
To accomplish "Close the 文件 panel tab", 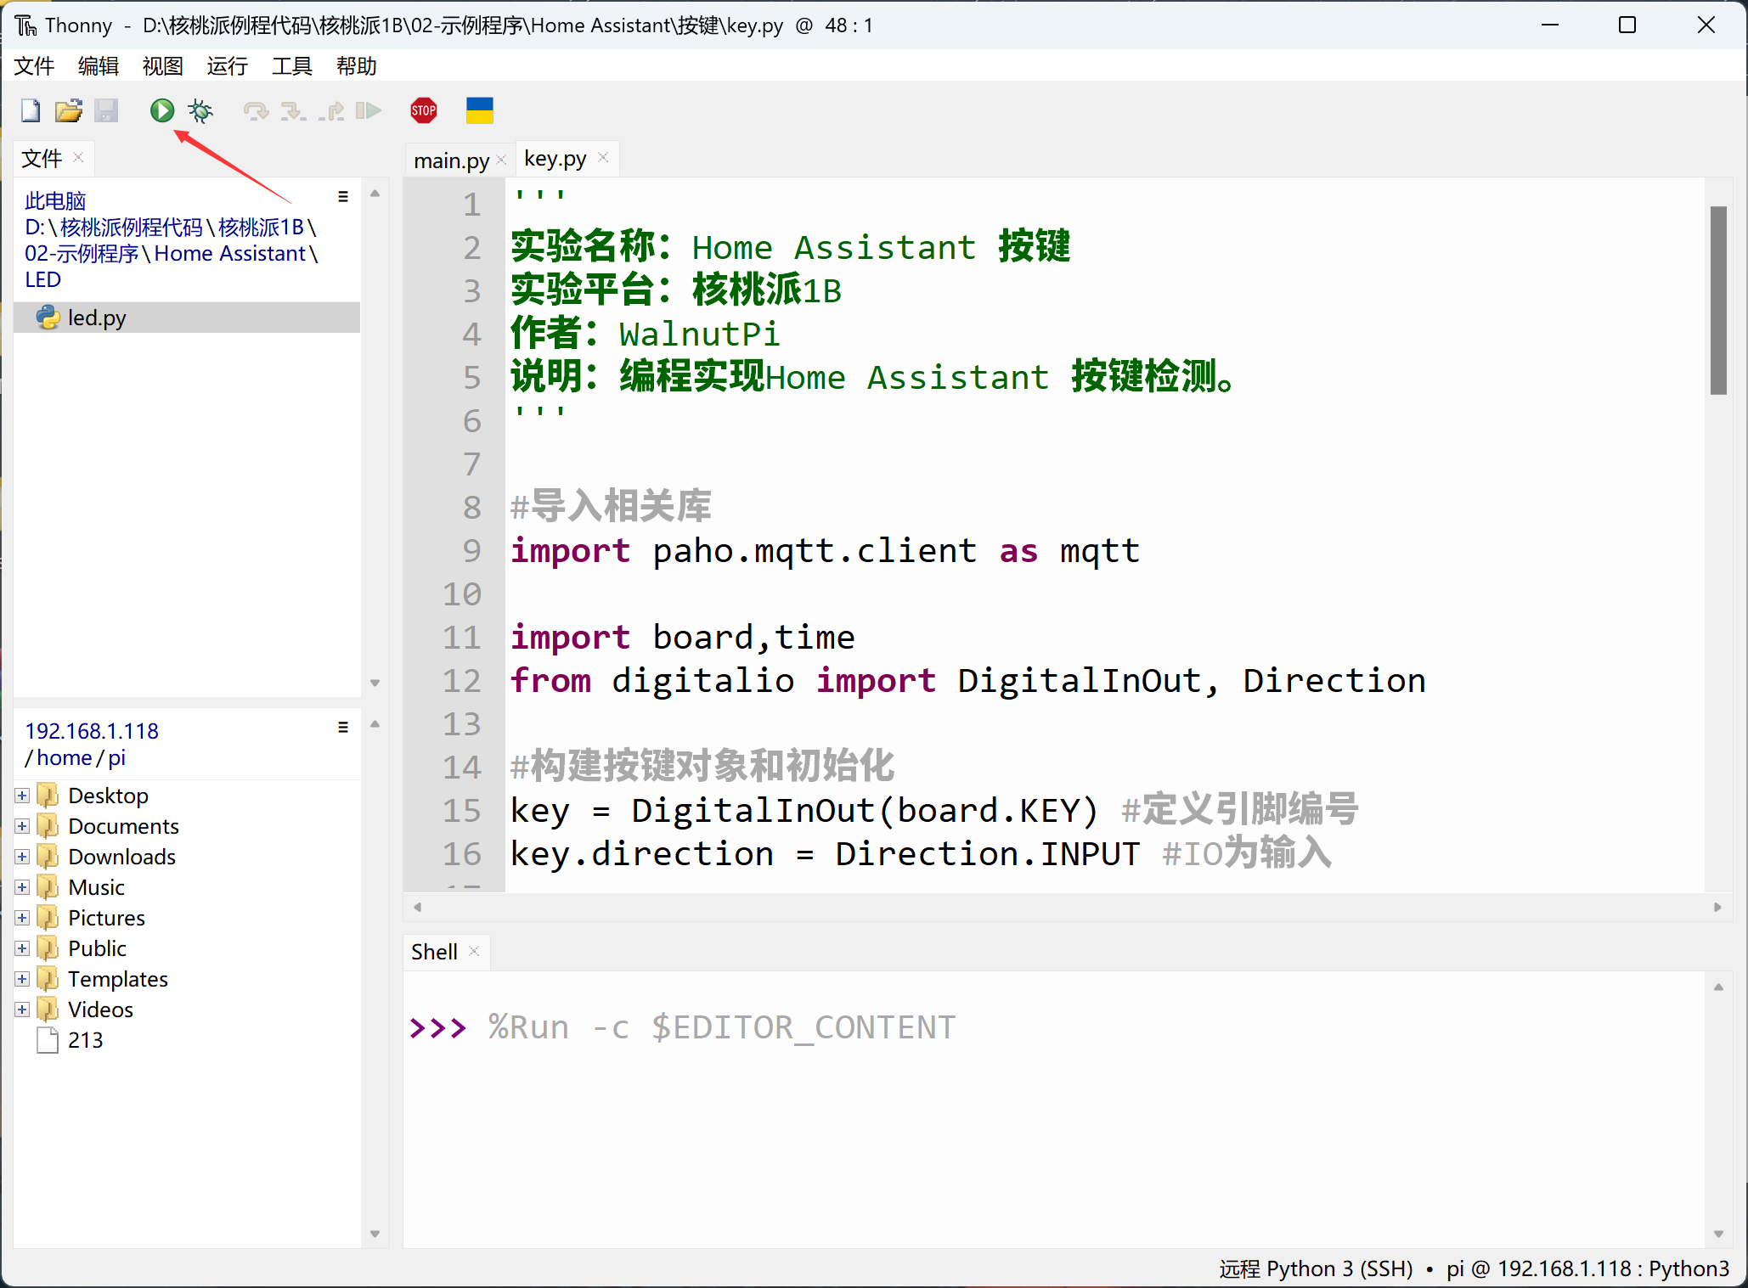I will (x=78, y=158).
